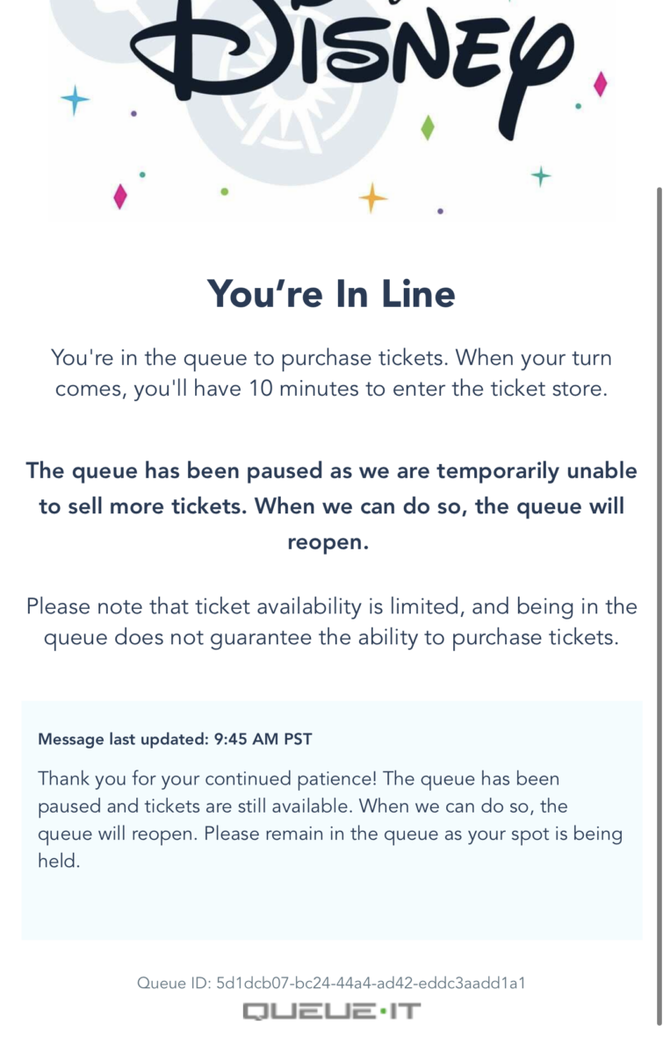Image resolution: width=663 pixels, height=1053 pixels.
Task: Click the pink diamond beside the Disney logo's y
Action: coord(601,85)
